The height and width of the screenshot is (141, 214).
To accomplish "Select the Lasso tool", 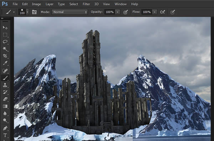I will 5,42.
